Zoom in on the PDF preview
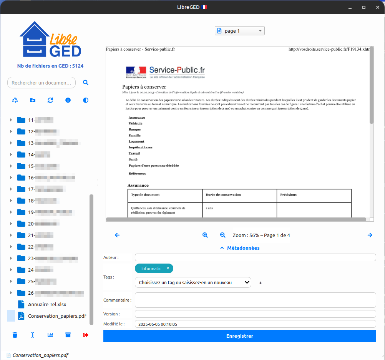This screenshot has height=360, width=385. pyautogui.click(x=205, y=235)
